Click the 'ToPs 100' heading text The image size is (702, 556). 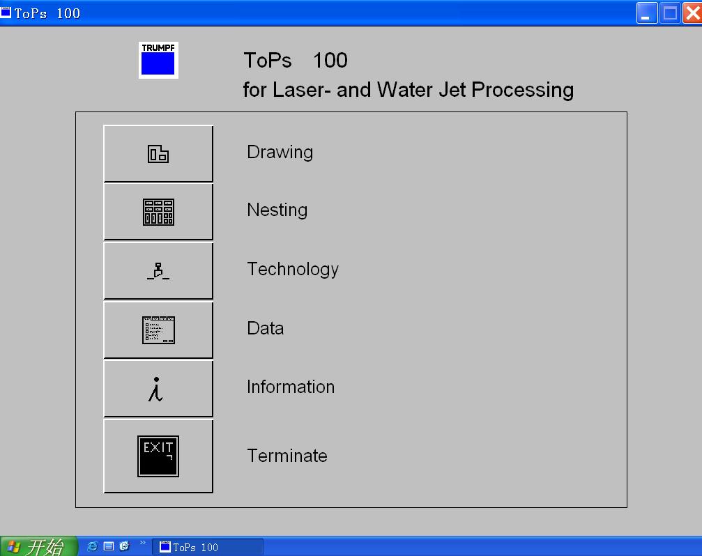[x=296, y=61]
